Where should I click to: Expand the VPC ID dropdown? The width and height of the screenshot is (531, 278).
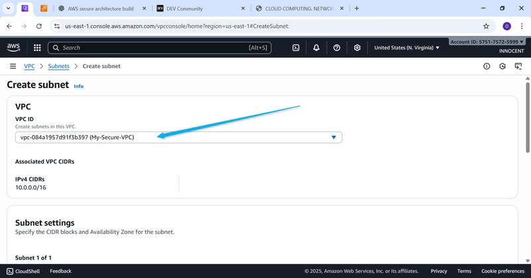[x=179, y=137]
